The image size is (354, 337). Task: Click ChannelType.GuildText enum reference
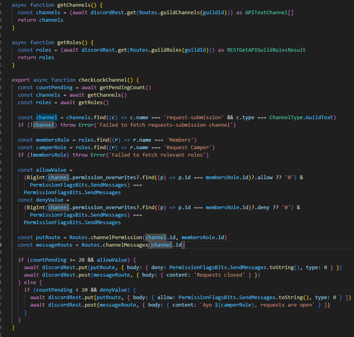301,117
